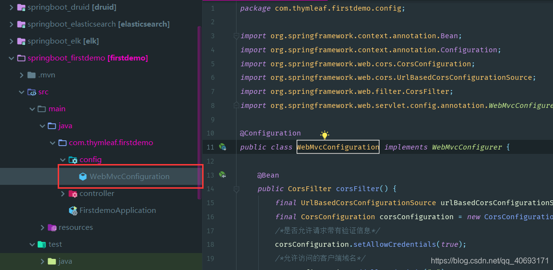Click the main folder icon
Image resolution: width=553 pixels, height=270 pixels.
click(x=42, y=109)
